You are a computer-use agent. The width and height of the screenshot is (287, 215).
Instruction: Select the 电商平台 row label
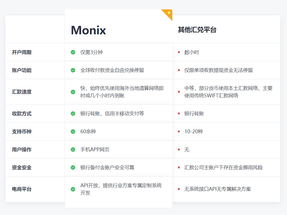click(22, 189)
